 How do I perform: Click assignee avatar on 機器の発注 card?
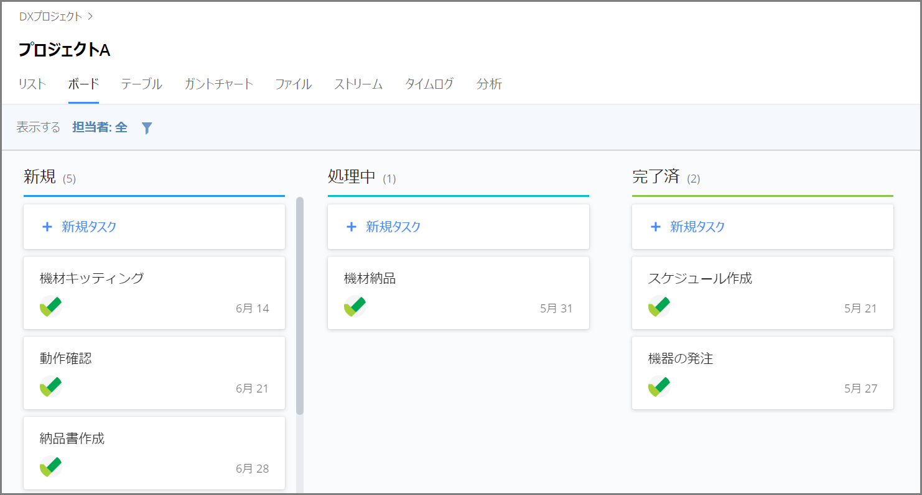coord(659,386)
